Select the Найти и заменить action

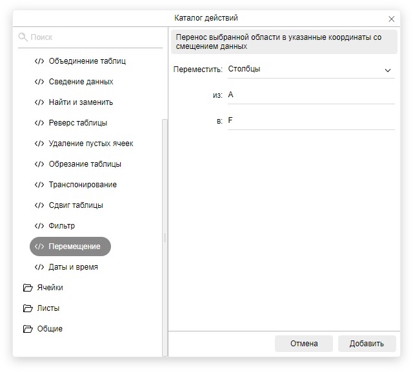click(81, 102)
